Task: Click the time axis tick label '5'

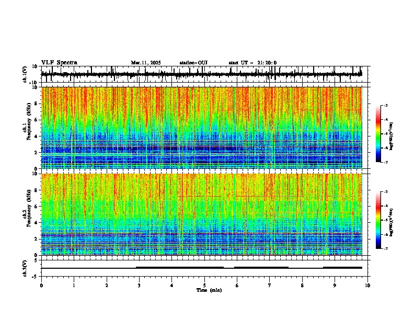Action: pyautogui.click(x=204, y=285)
